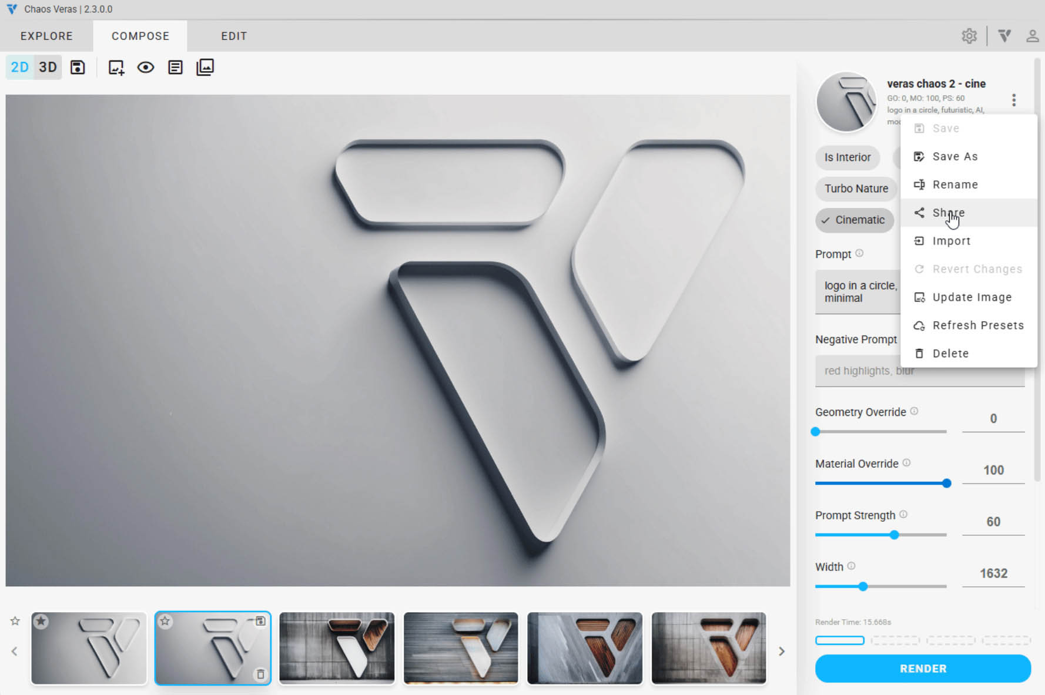Toggle the Cinematic style chip
This screenshot has width=1045, height=695.
[x=855, y=220]
